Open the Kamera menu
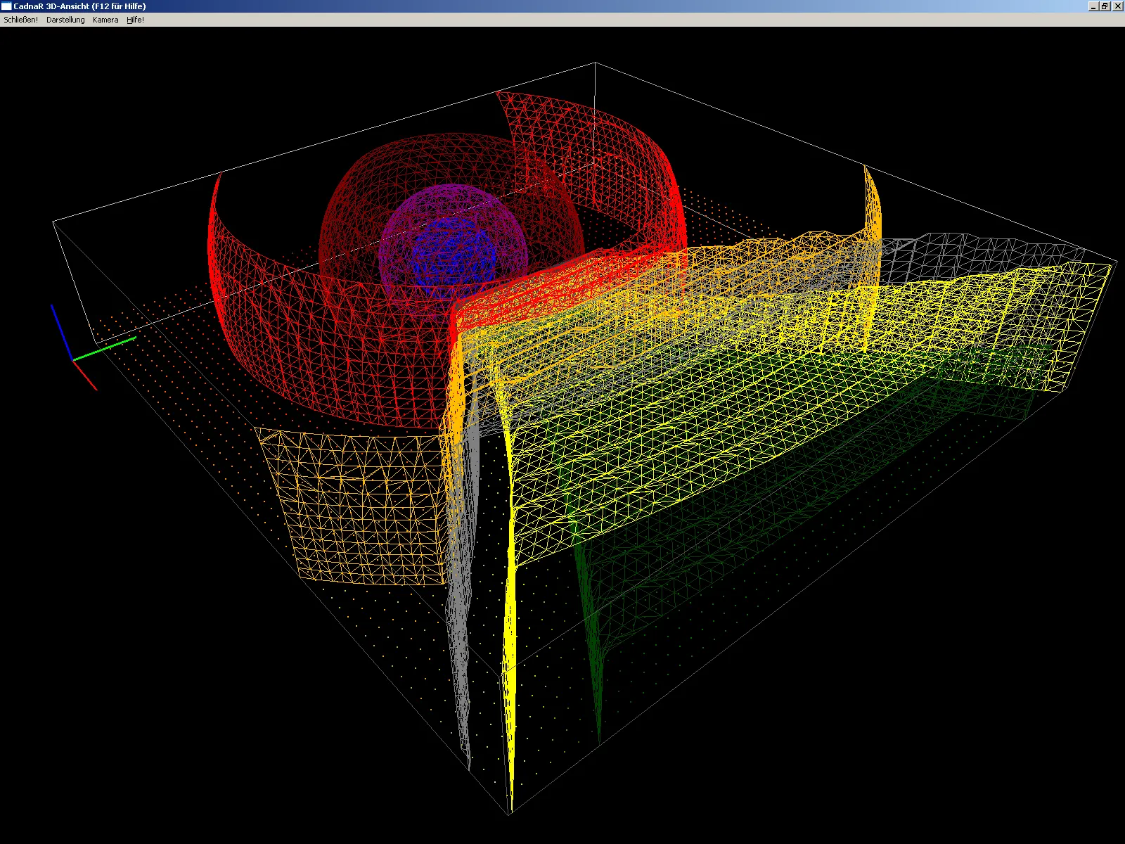This screenshot has width=1125, height=844. click(x=105, y=20)
